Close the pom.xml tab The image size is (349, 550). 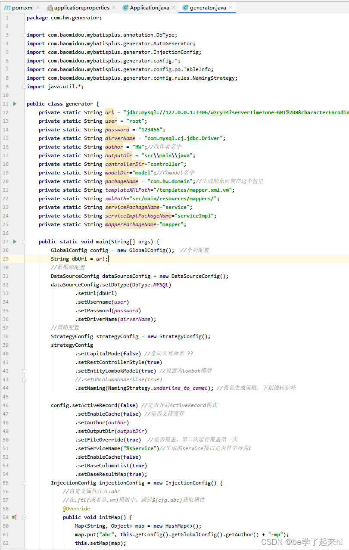(x=38, y=8)
